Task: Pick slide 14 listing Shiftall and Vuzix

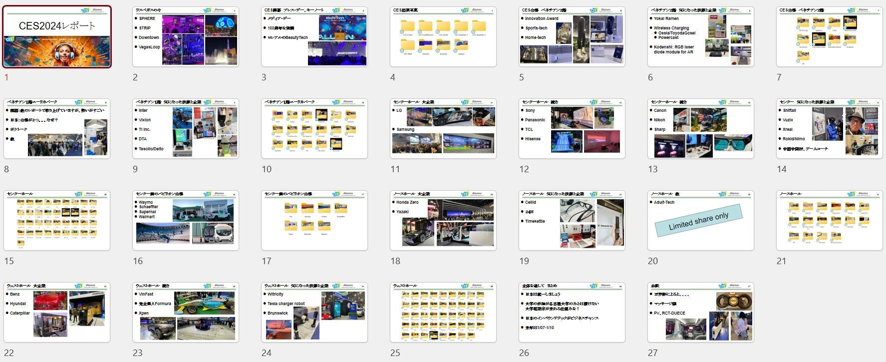Action: [830, 129]
